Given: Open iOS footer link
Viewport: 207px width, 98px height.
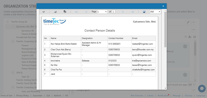Looking at the screenshot, I should 66,96.
